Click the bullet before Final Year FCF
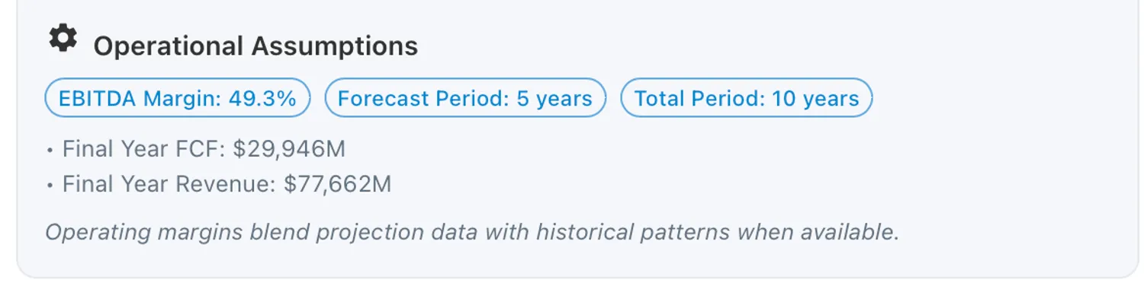Screen dimensions: 1144x295 tap(50, 151)
